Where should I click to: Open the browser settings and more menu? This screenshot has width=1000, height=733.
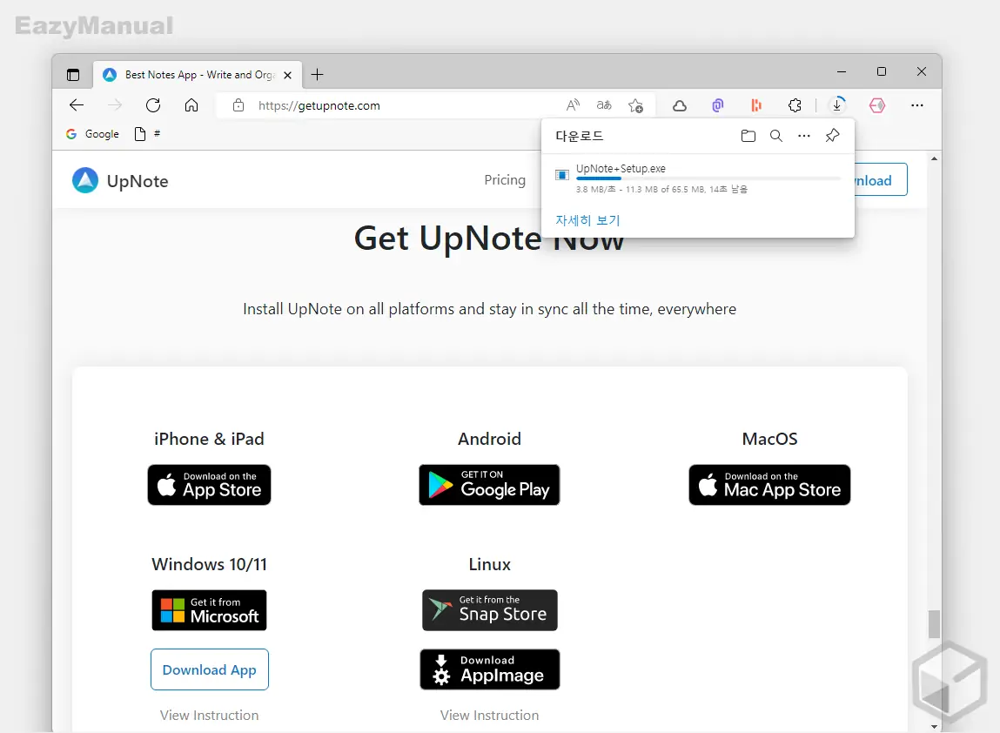[x=917, y=105]
